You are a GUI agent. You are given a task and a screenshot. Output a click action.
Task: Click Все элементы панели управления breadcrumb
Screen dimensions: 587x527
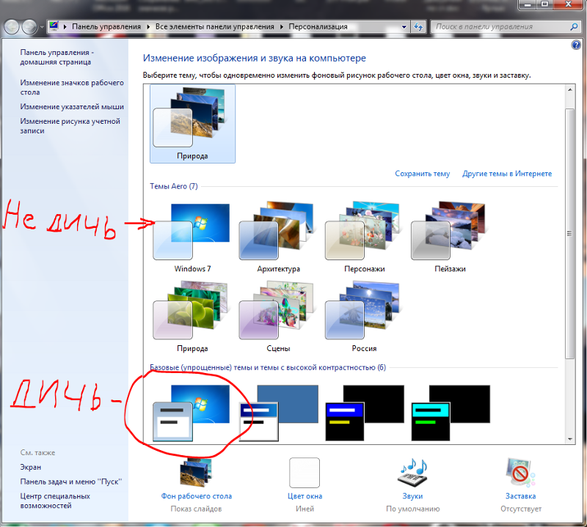coord(215,26)
